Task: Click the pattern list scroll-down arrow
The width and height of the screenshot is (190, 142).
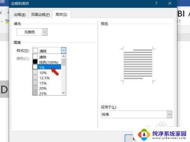Action: (63, 93)
